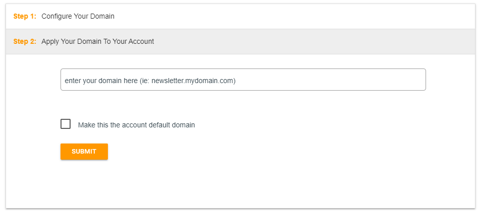Click the orange "Step 2:" label
Viewport: 480px width, 215px height.
25,41
